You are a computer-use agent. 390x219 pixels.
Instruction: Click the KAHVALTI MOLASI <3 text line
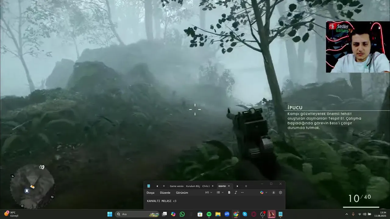[162, 201]
